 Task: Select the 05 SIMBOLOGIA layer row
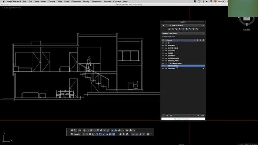183,58
